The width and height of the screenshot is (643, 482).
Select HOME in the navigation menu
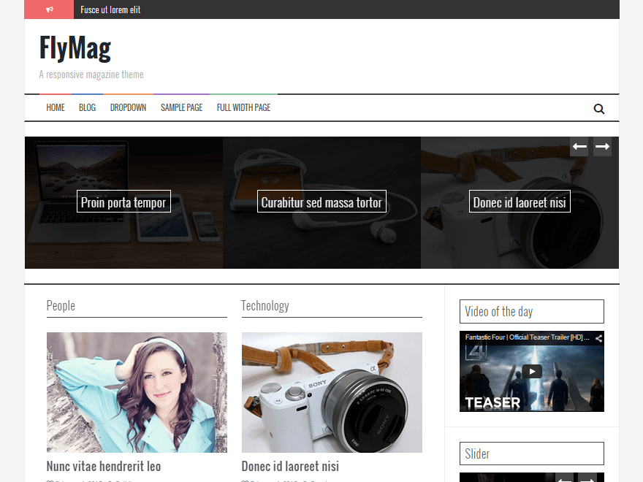click(56, 107)
